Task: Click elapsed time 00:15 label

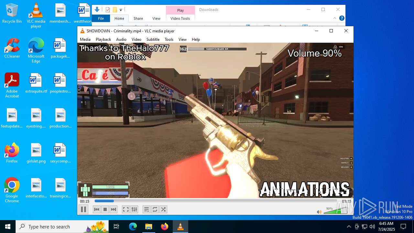Action: [85, 201]
